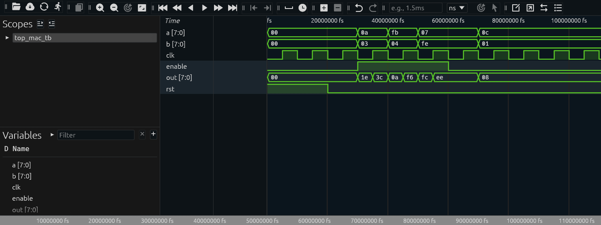Click the swap horizontal arrows icon
This screenshot has height=225, width=601.
[x=544, y=8]
